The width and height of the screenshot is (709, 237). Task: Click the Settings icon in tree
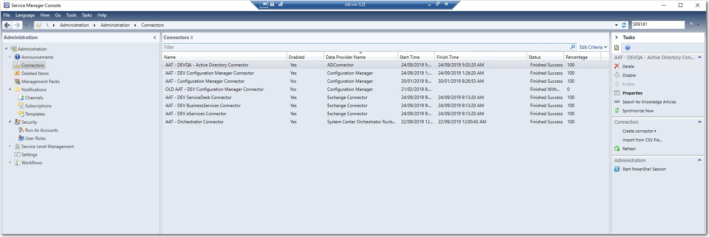pos(17,154)
